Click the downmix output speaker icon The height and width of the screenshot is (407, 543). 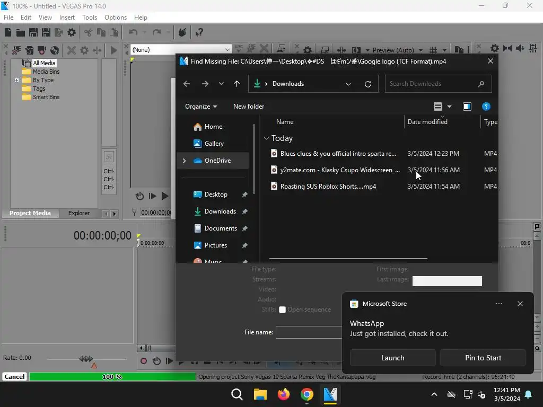pos(520,48)
